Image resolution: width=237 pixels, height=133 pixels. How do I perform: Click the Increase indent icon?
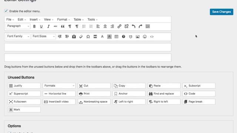67,37
